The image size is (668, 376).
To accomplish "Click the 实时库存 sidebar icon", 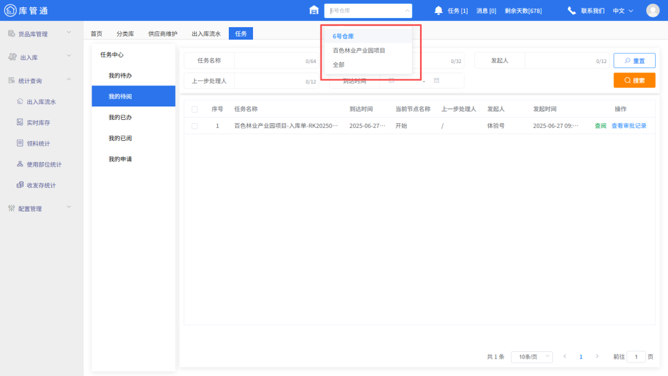I will click(x=20, y=122).
